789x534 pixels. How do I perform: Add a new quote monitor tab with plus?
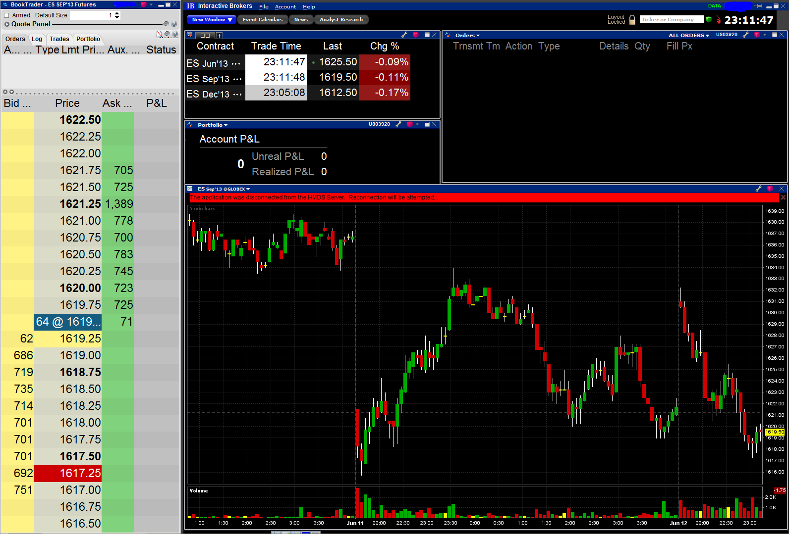219,36
